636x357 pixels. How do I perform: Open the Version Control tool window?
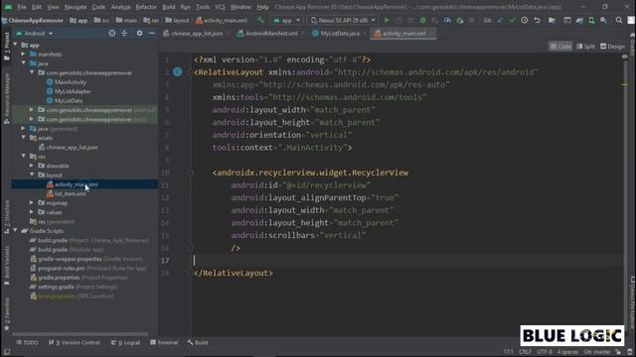pyautogui.click(x=74, y=342)
